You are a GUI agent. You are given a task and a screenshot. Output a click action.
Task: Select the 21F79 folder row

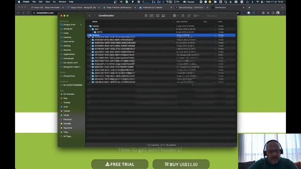coord(161,32)
